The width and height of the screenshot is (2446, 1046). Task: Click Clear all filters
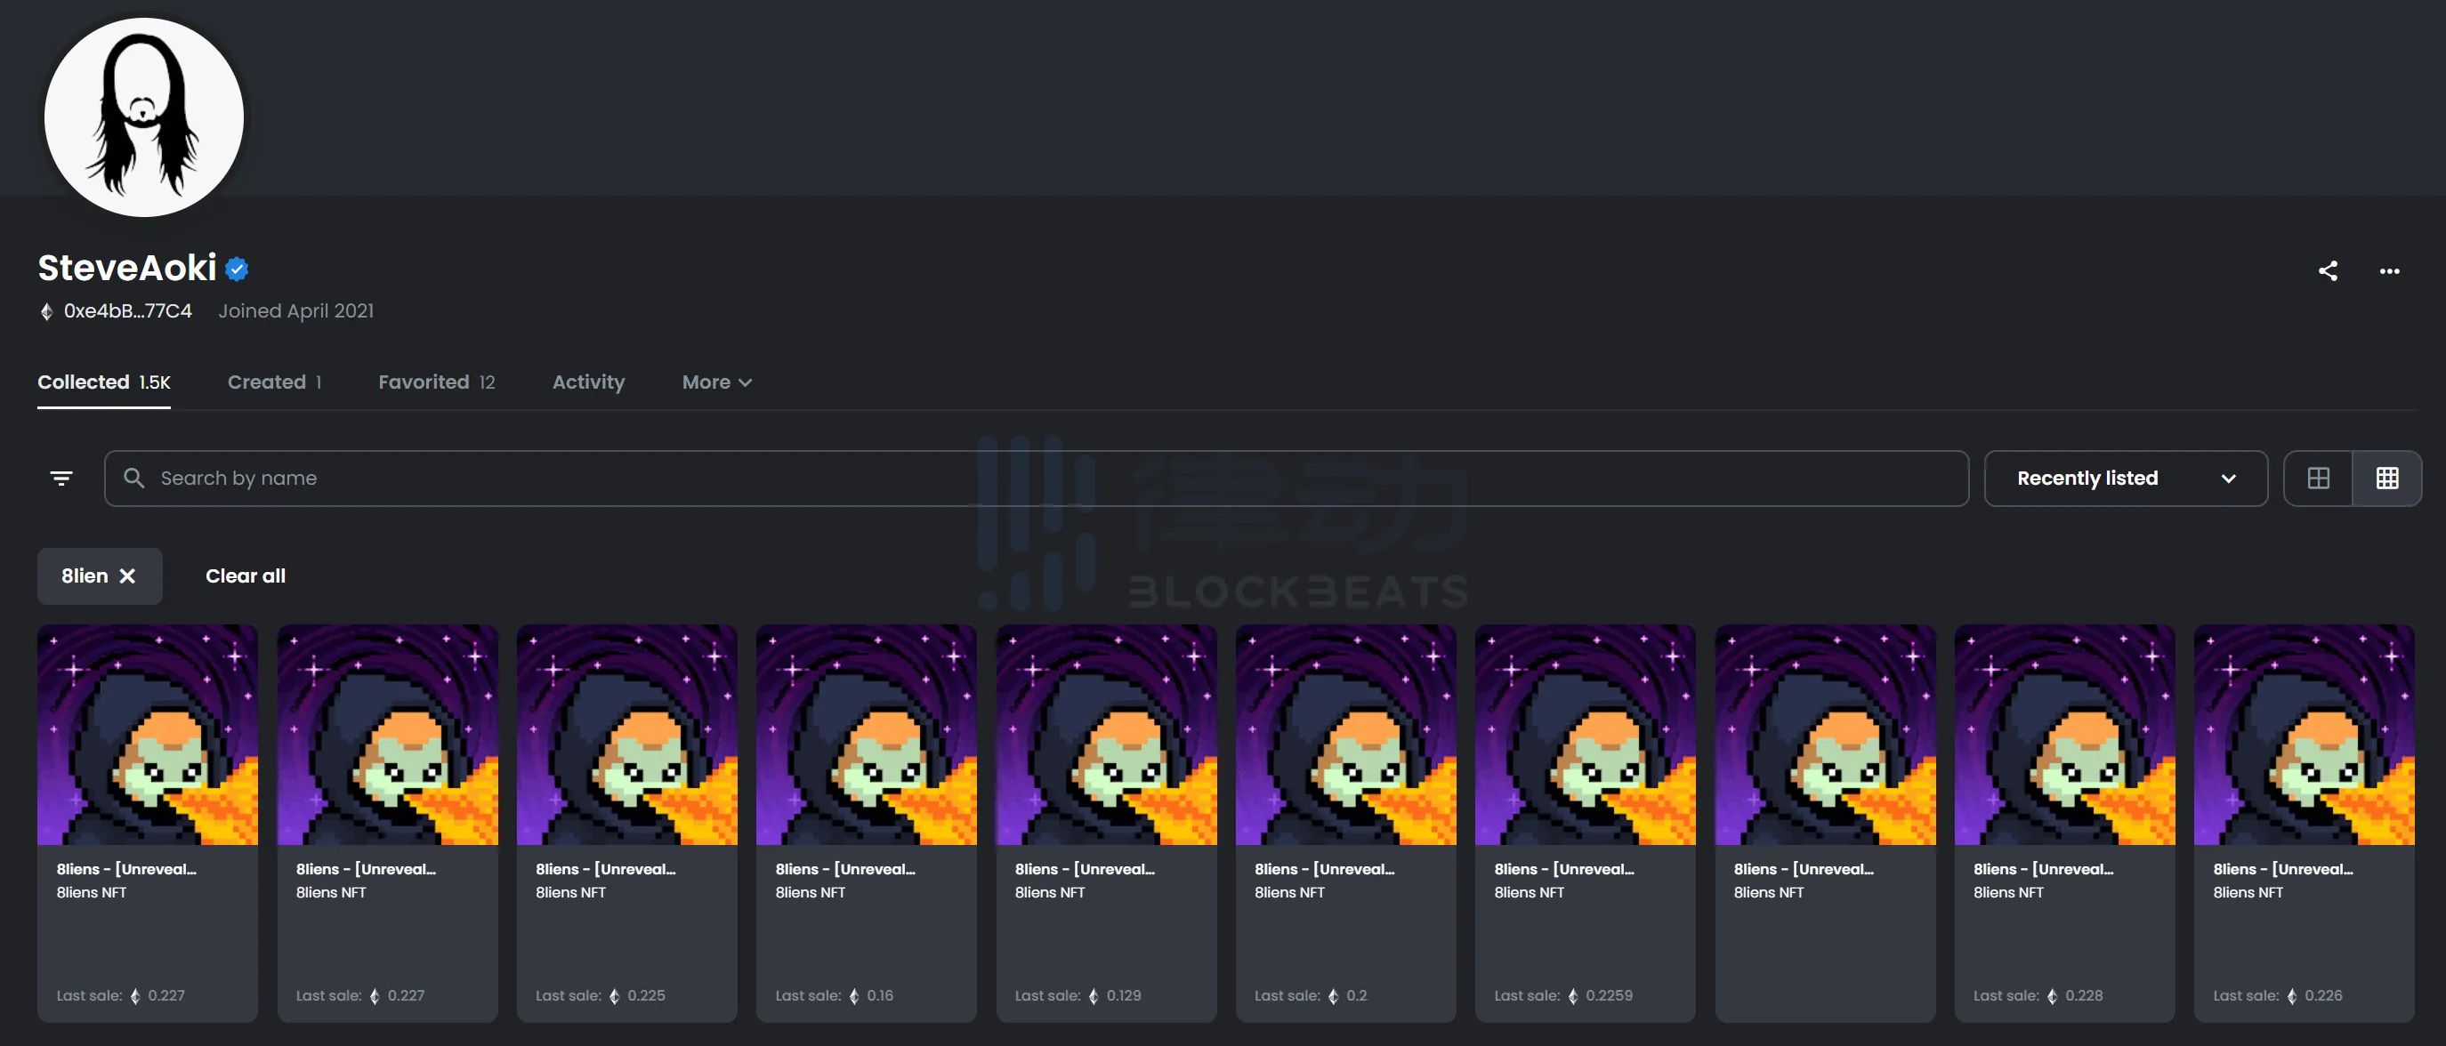pos(245,576)
